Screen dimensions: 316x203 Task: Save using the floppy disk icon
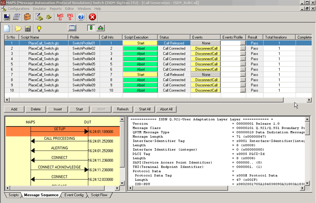point(28,28)
